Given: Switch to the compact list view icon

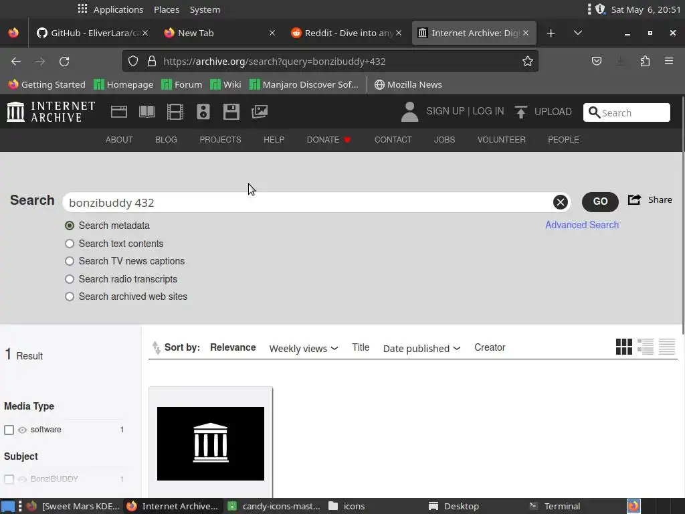Looking at the screenshot, I should coord(667,347).
